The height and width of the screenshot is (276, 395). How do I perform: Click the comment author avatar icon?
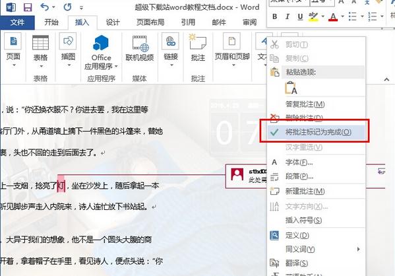(x=237, y=174)
